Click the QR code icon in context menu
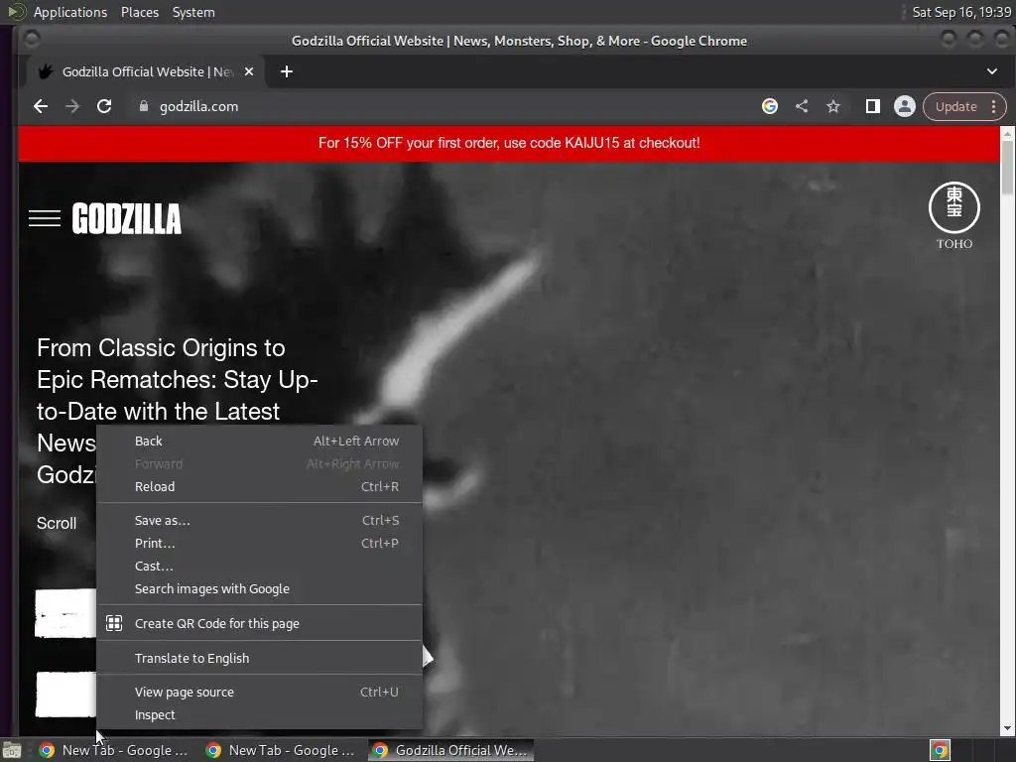Viewport: 1016px width, 762px height. 114,623
